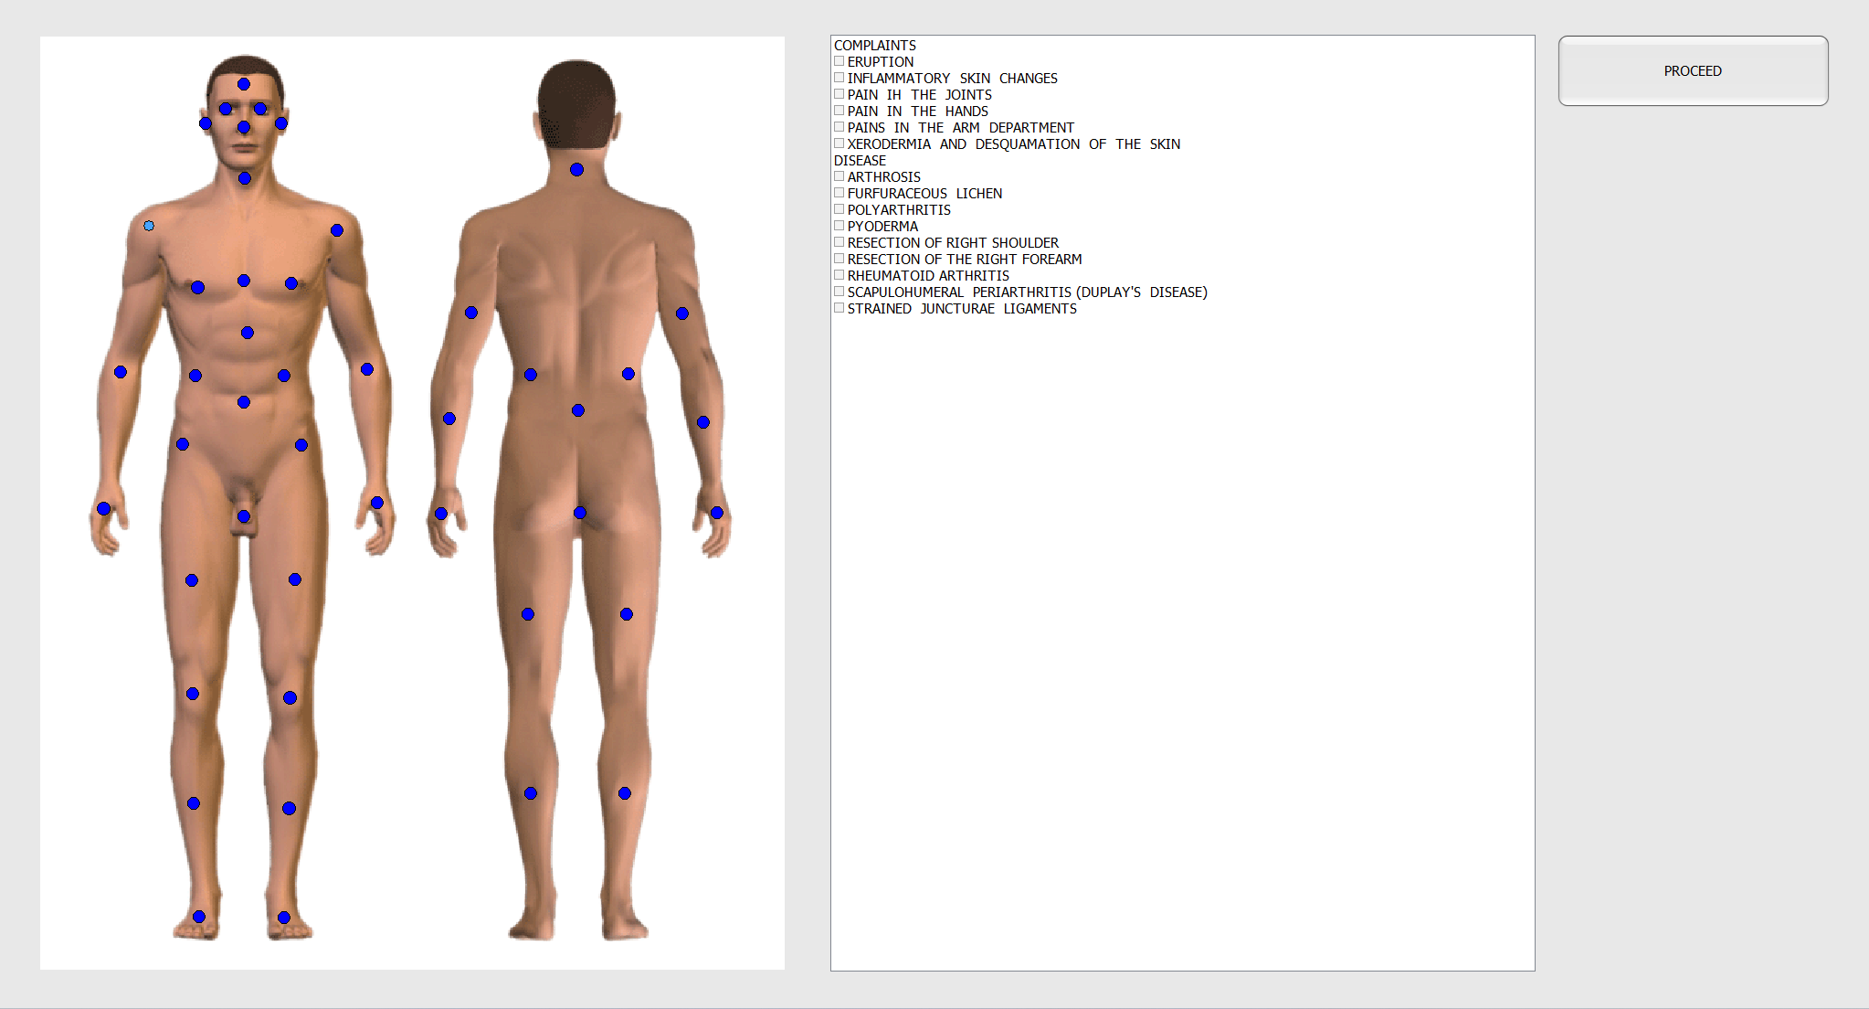
Task: Click the buttocks center point on back figure
Action: [580, 513]
